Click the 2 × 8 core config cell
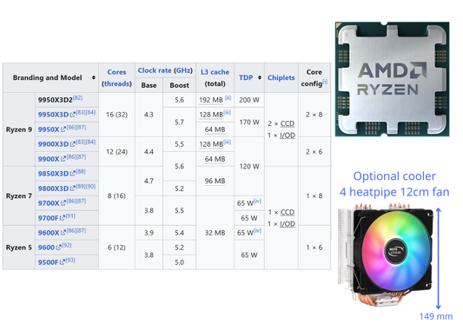Viewport: 463px width, 331px height. tap(314, 115)
